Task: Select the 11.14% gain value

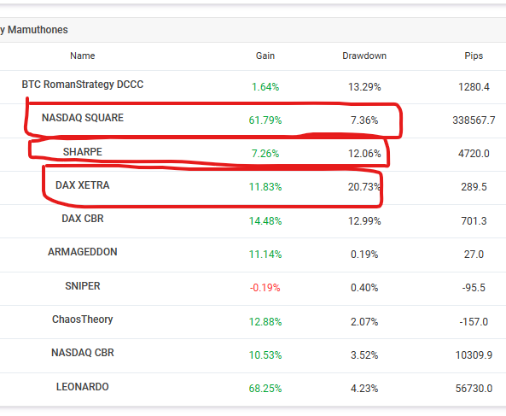Action: 265,255
